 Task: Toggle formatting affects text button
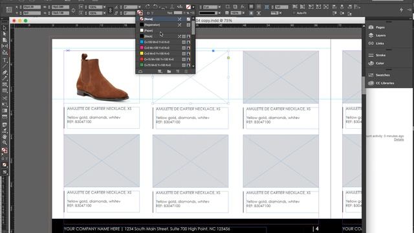(153, 13)
